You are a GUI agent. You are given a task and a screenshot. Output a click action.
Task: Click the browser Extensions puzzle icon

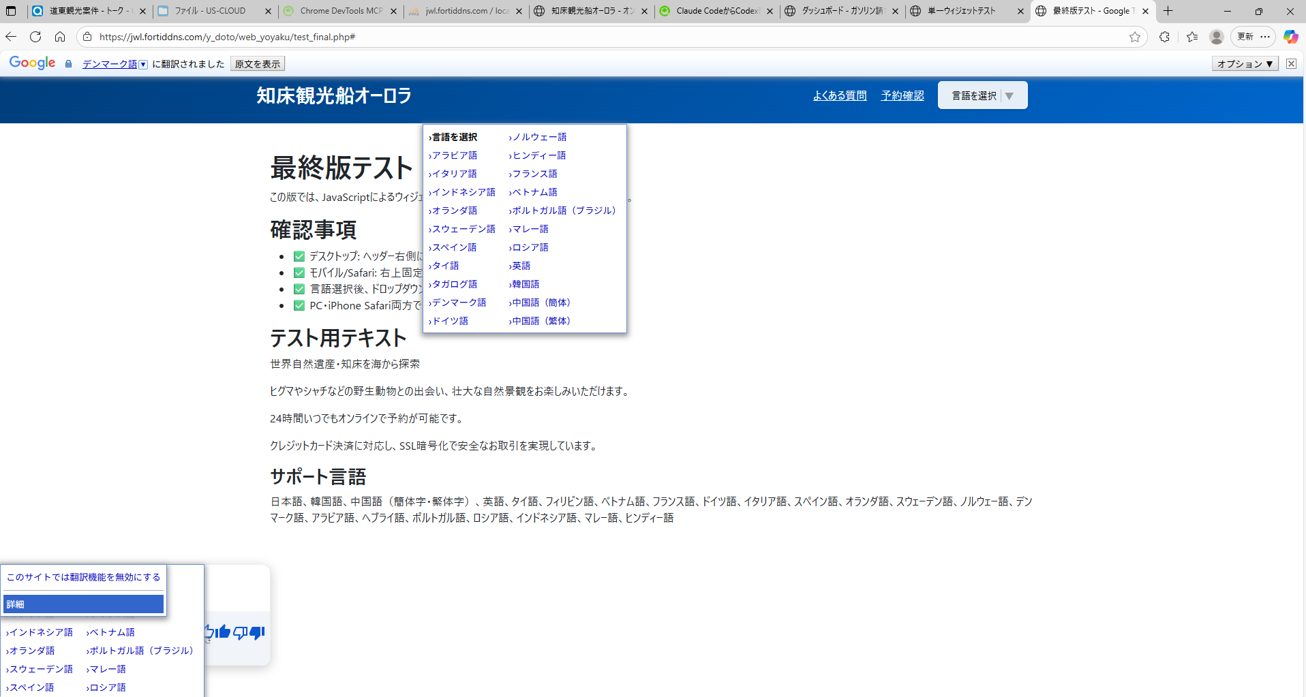[1164, 37]
